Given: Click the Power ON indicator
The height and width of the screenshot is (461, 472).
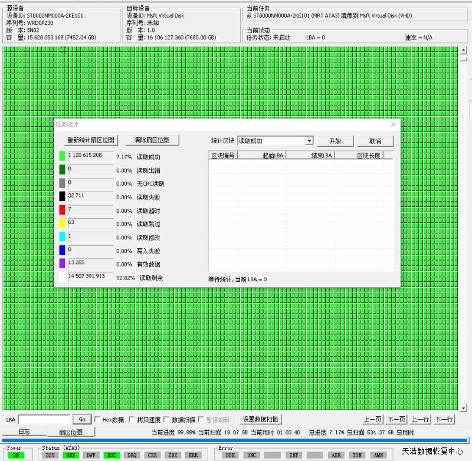Looking at the screenshot, I should point(14,455).
